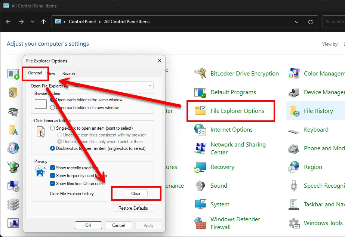Click the Control Panel breadcrumb
The width and height of the screenshot is (345, 237).
pyautogui.click(x=82, y=22)
